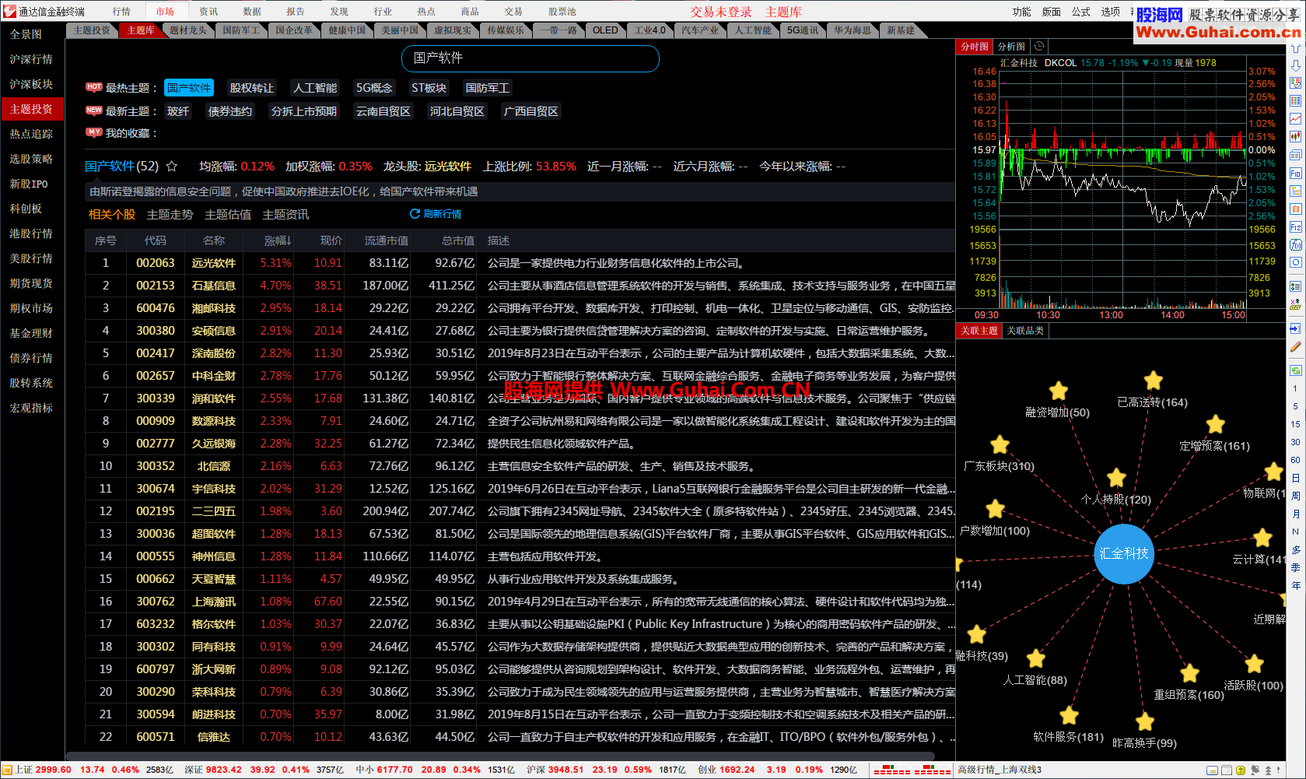Click the clock icon beside 分析图 tab

[x=1039, y=47]
